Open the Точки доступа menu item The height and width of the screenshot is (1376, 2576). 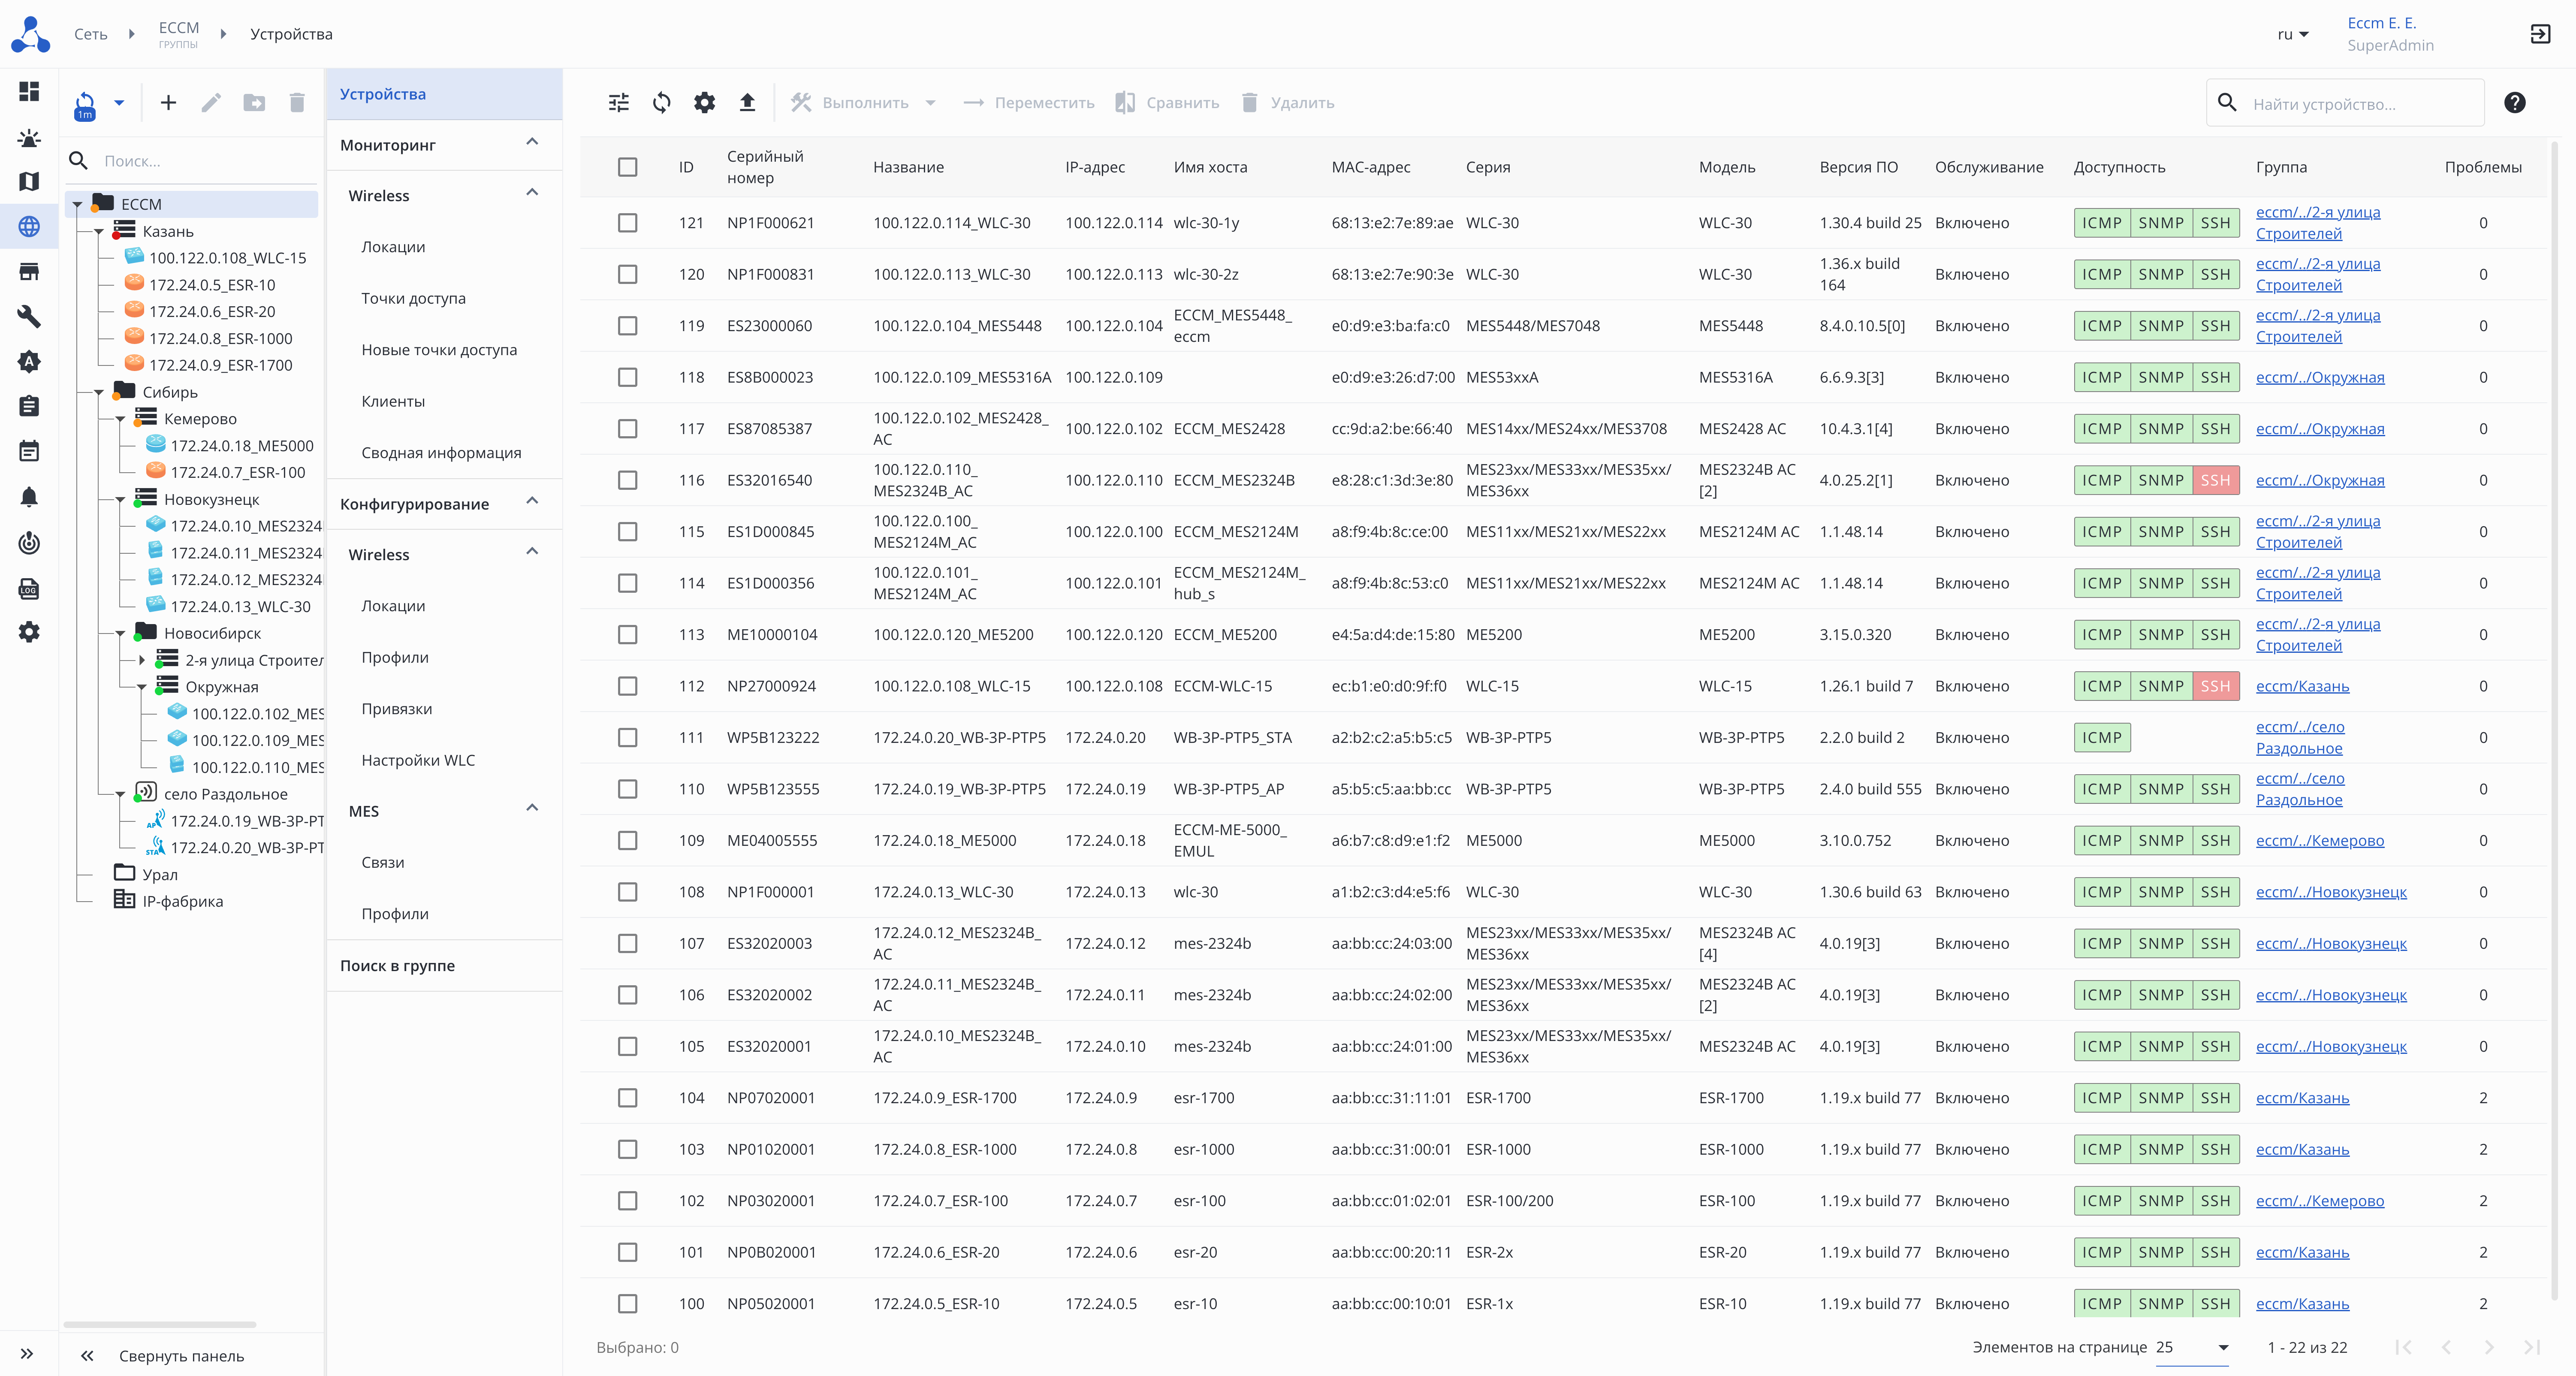point(413,298)
